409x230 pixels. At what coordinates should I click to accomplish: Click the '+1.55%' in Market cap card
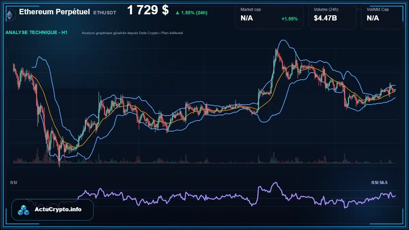290,19
